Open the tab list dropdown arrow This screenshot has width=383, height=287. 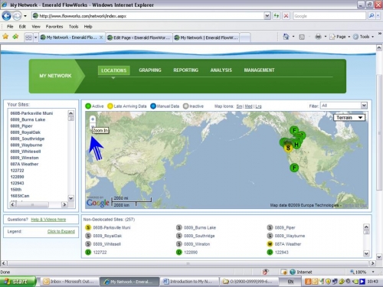point(35,38)
